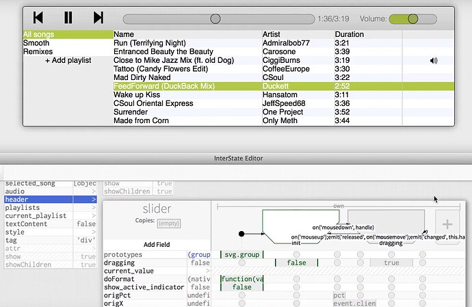Click the previous track button
The width and height of the screenshot is (472, 307).
coord(38,18)
